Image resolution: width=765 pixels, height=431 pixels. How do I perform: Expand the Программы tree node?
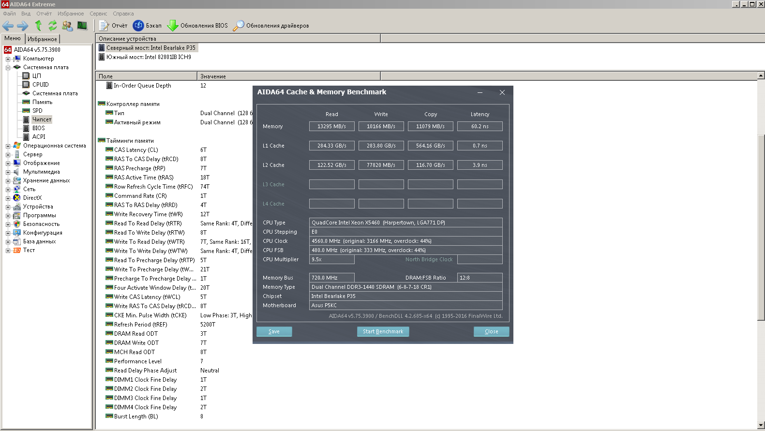tap(8, 216)
